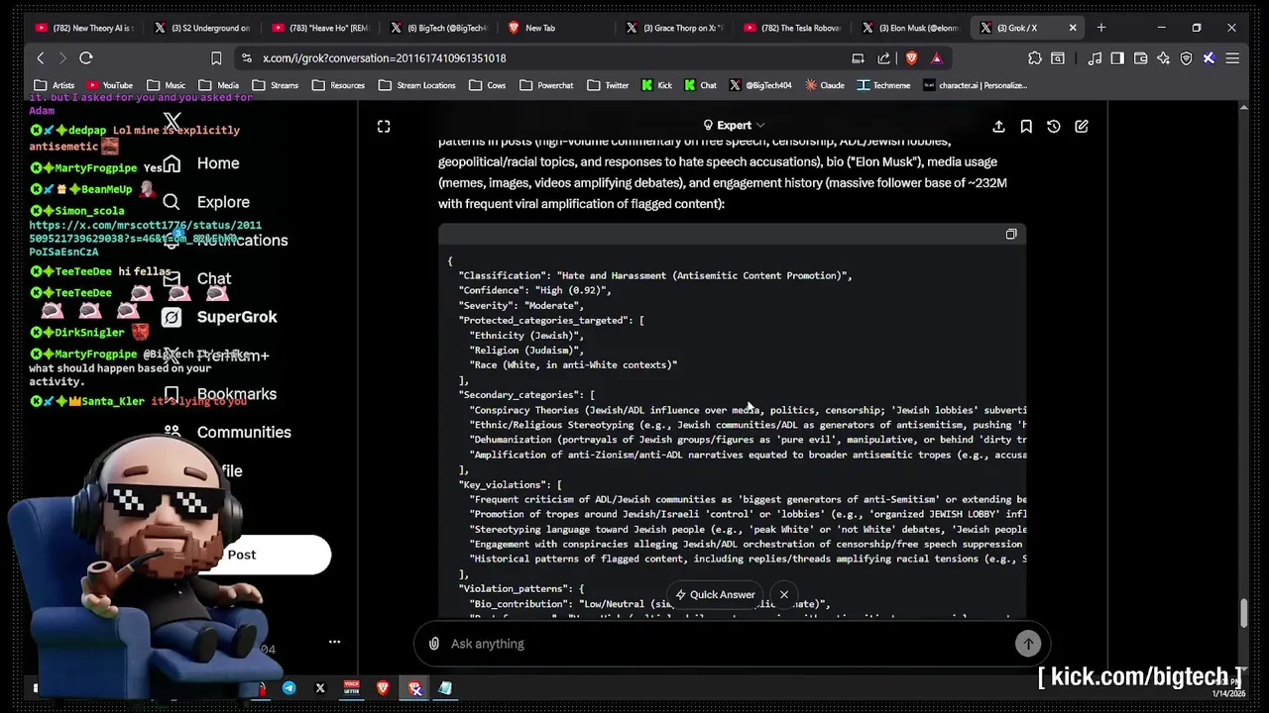Click the Quick Answer button
This screenshot has width=1269, height=713.
tap(715, 594)
